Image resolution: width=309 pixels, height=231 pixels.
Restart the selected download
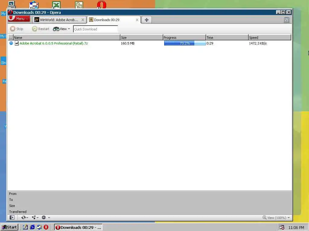(x=41, y=29)
